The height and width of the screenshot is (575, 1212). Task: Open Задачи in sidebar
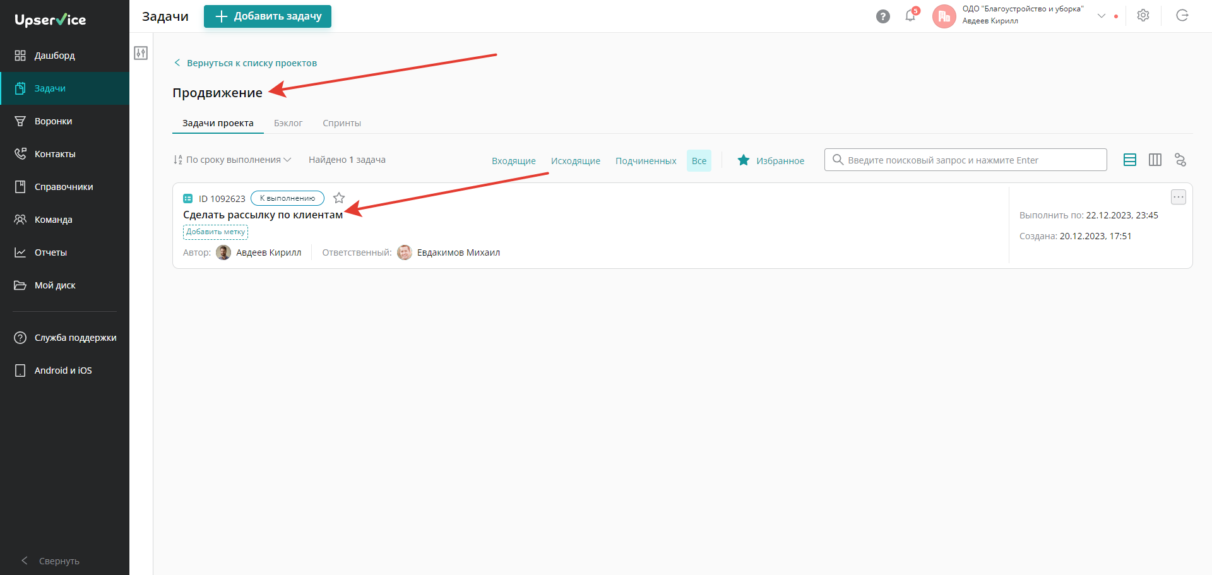64,88
